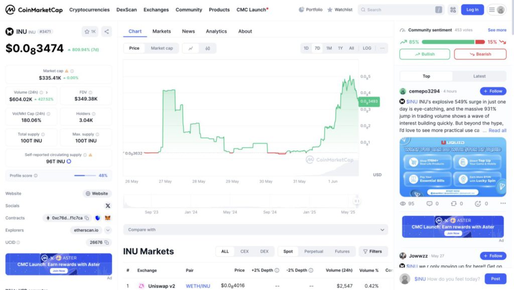The height and width of the screenshot is (290, 514).
Task: Click Profile score info icon
Action: [x=36, y=176]
